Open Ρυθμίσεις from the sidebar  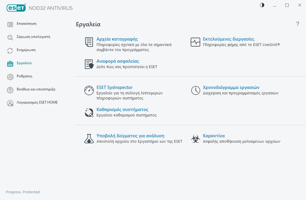click(25, 76)
